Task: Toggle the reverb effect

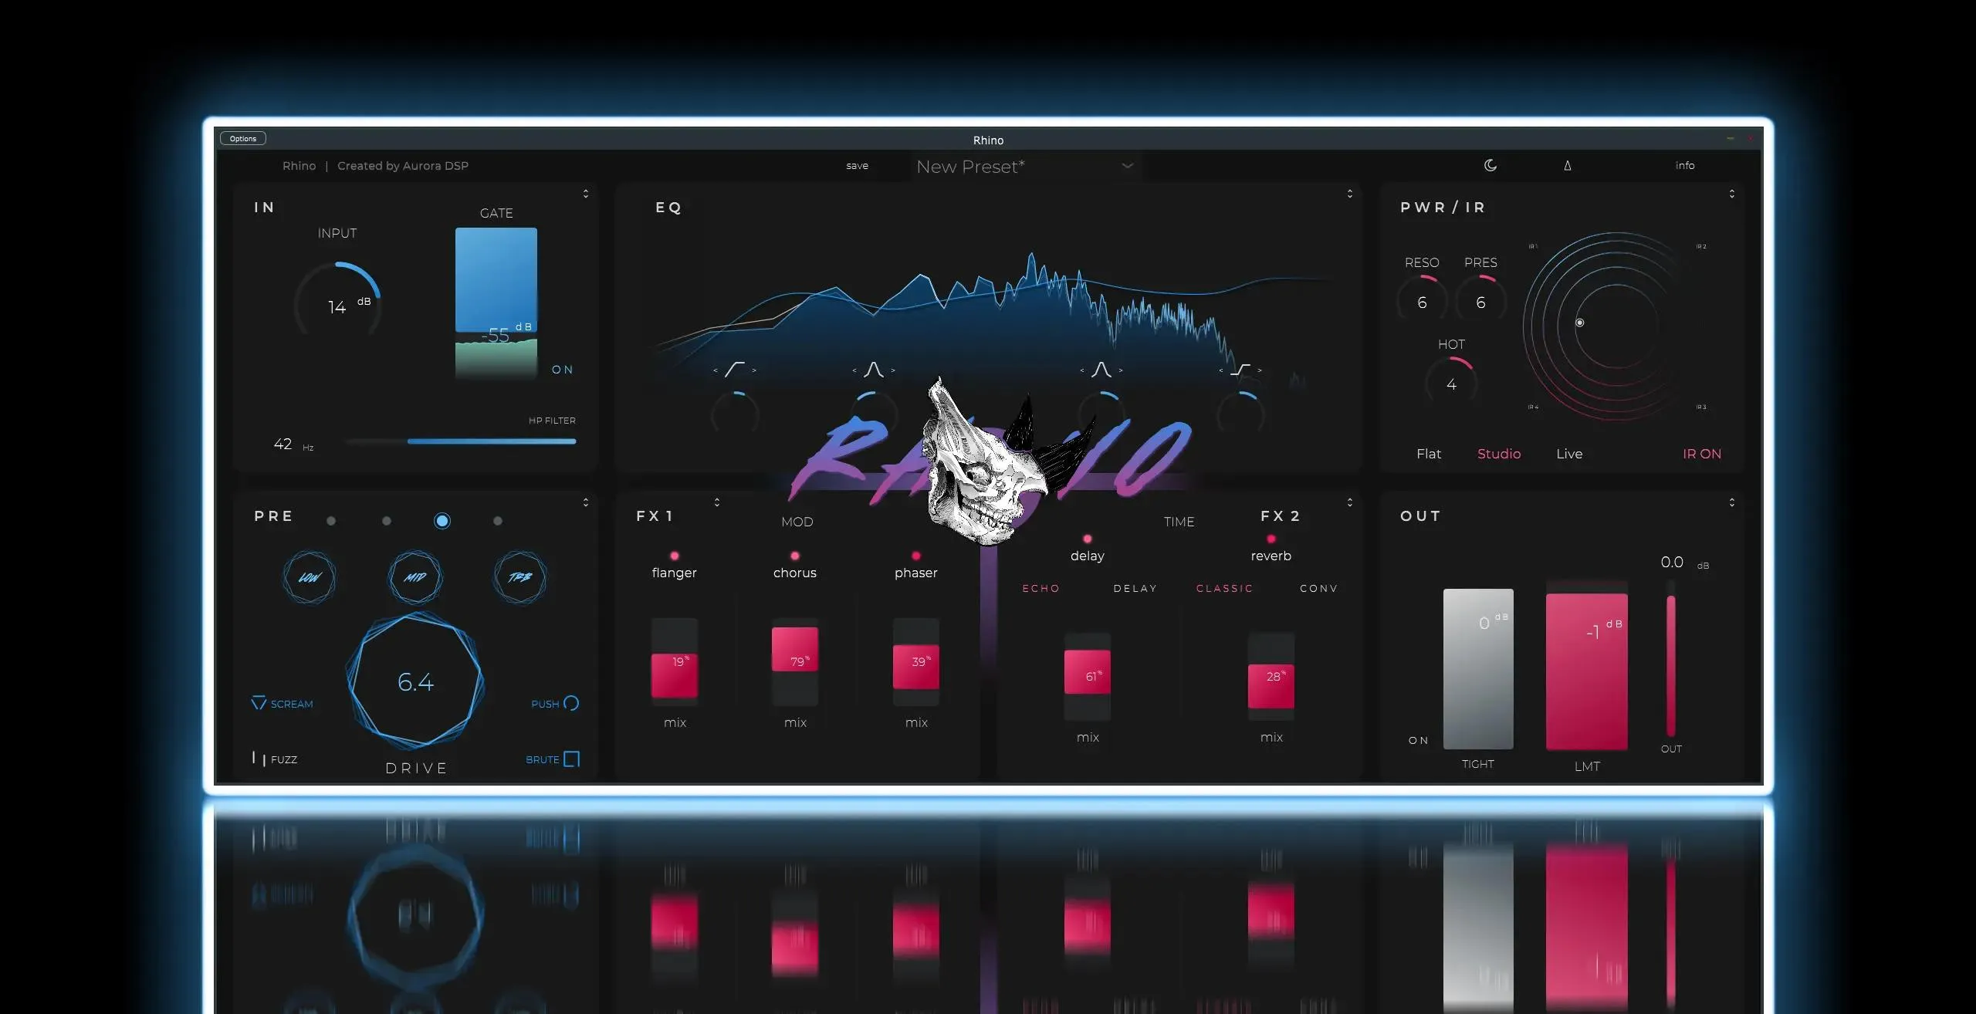Action: pyautogui.click(x=1271, y=539)
